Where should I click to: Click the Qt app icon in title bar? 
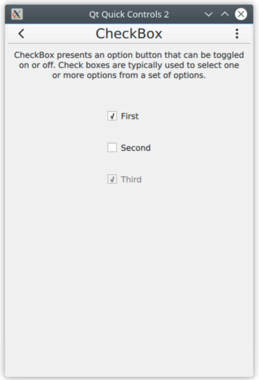click(x=17, y=14)
